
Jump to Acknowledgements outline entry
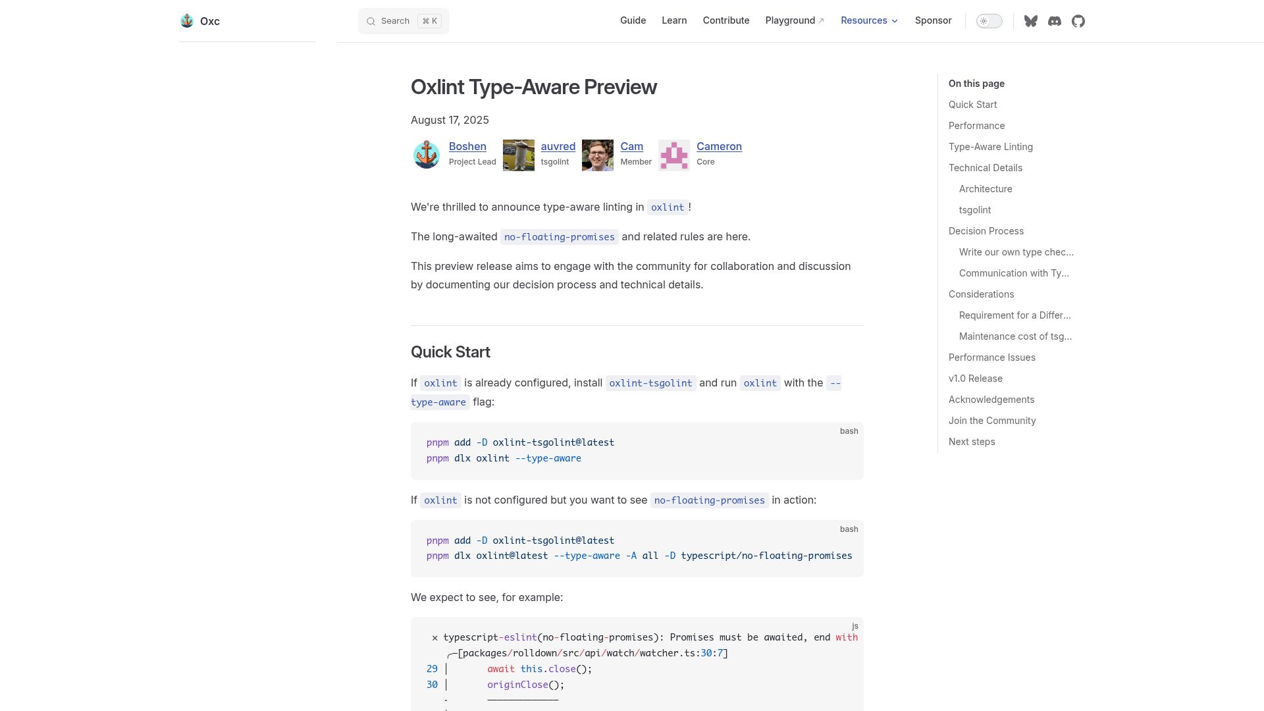pyautogui.click(x=991, y=400)
